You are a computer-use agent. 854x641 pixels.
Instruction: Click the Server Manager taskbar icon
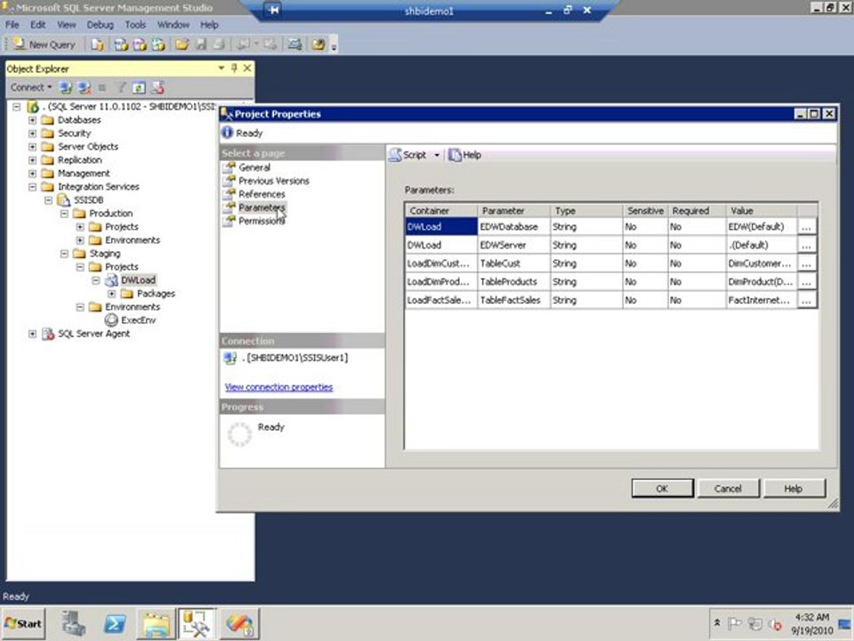click(73, 623)
